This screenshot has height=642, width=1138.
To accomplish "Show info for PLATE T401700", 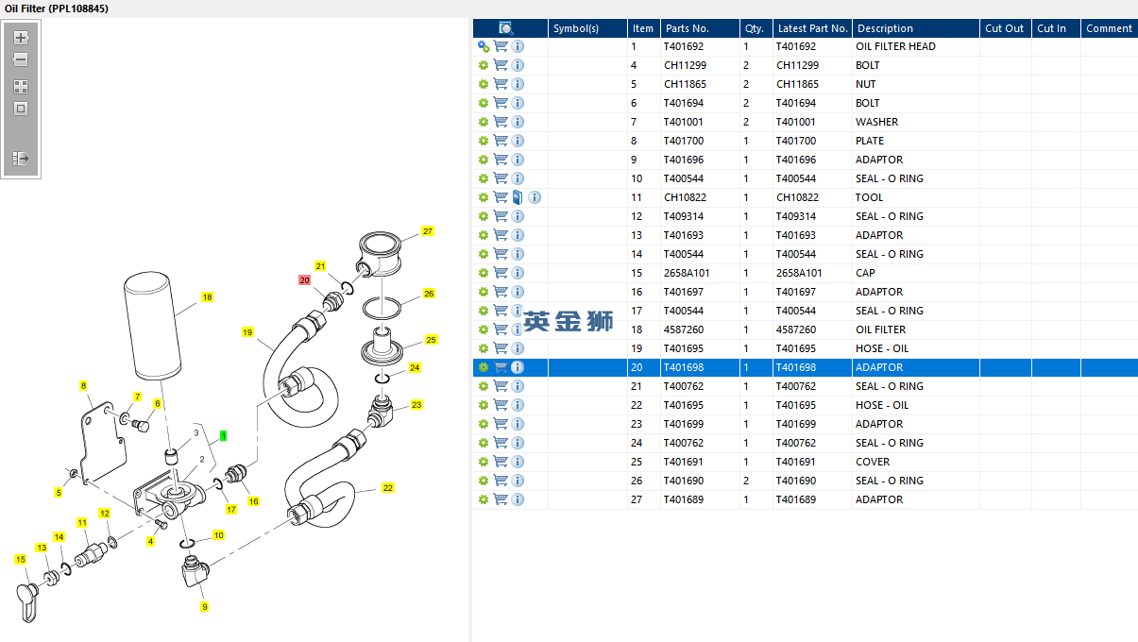I will pos(518,141).
